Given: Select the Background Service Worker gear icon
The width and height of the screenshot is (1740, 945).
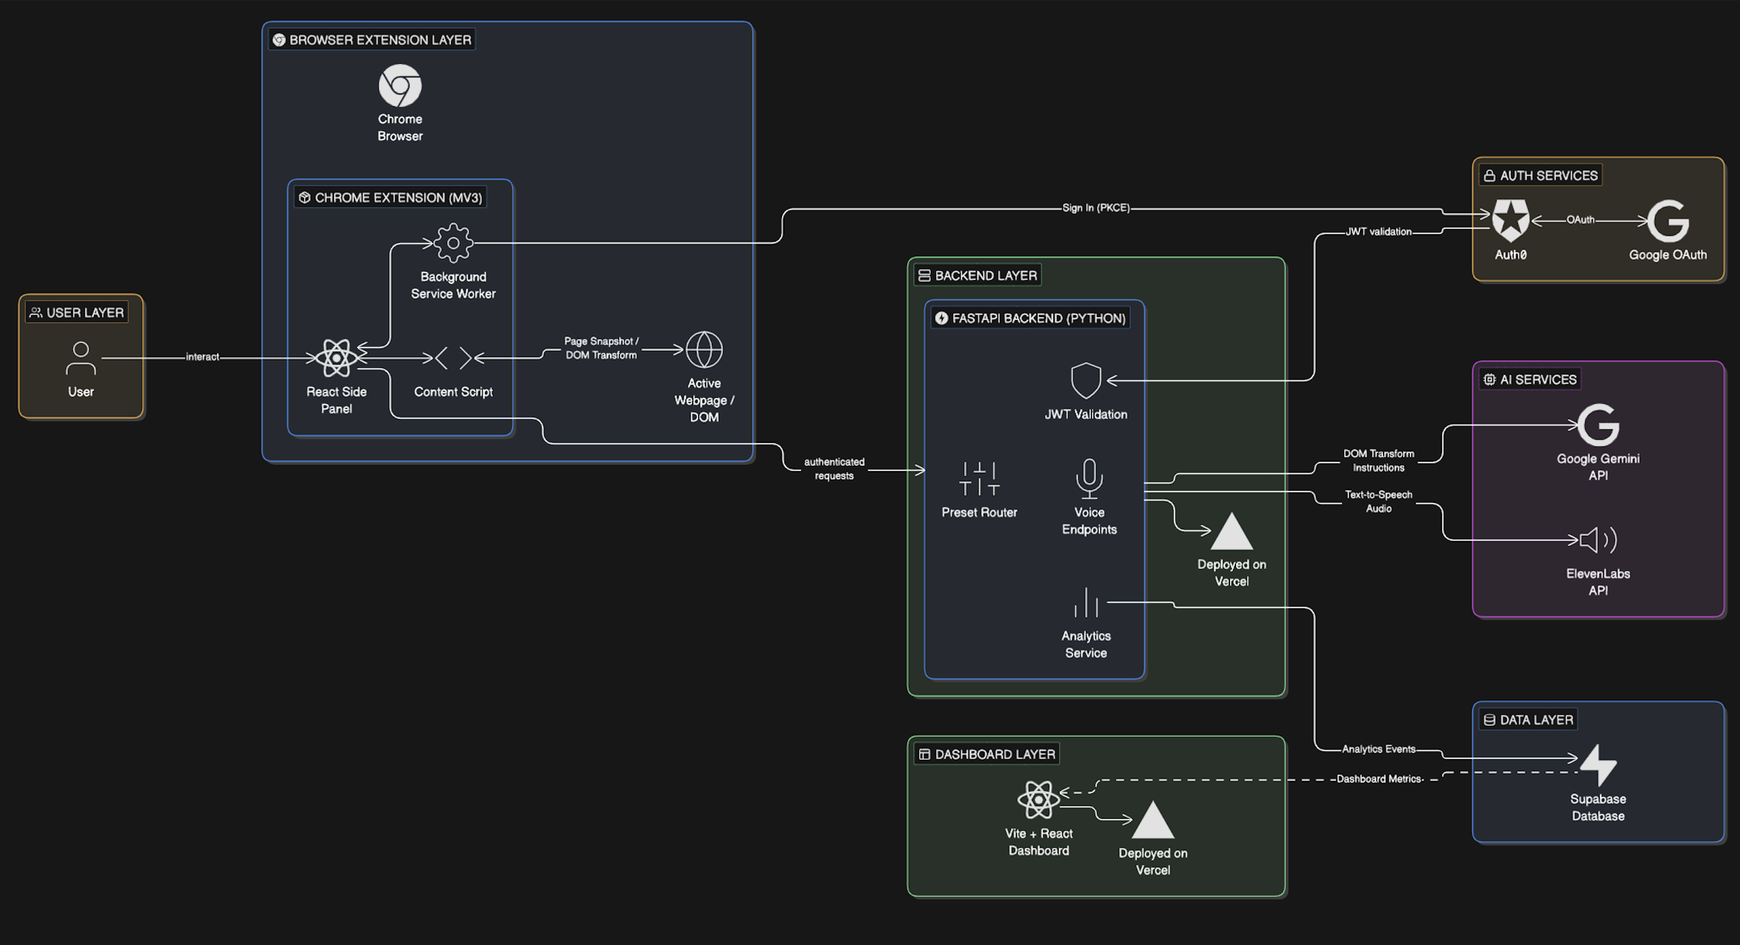Looking at the screenshot, I should [454, 242].
